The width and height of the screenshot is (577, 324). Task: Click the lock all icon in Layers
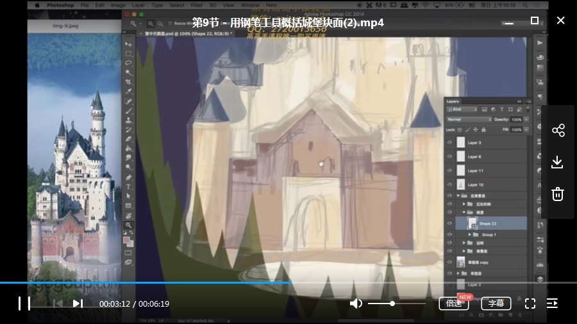(x=483, y=130)
